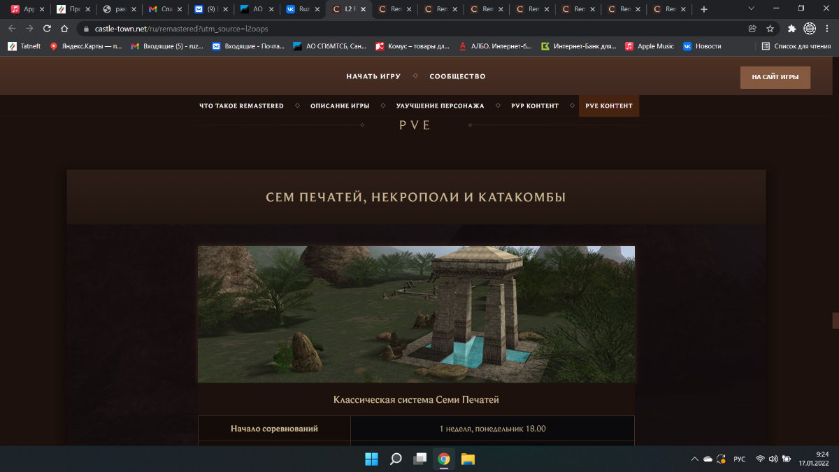This screenshot has height=472, width=839.
Task: Reload the page with the refresh icon
Action: [x=47, y=29]
